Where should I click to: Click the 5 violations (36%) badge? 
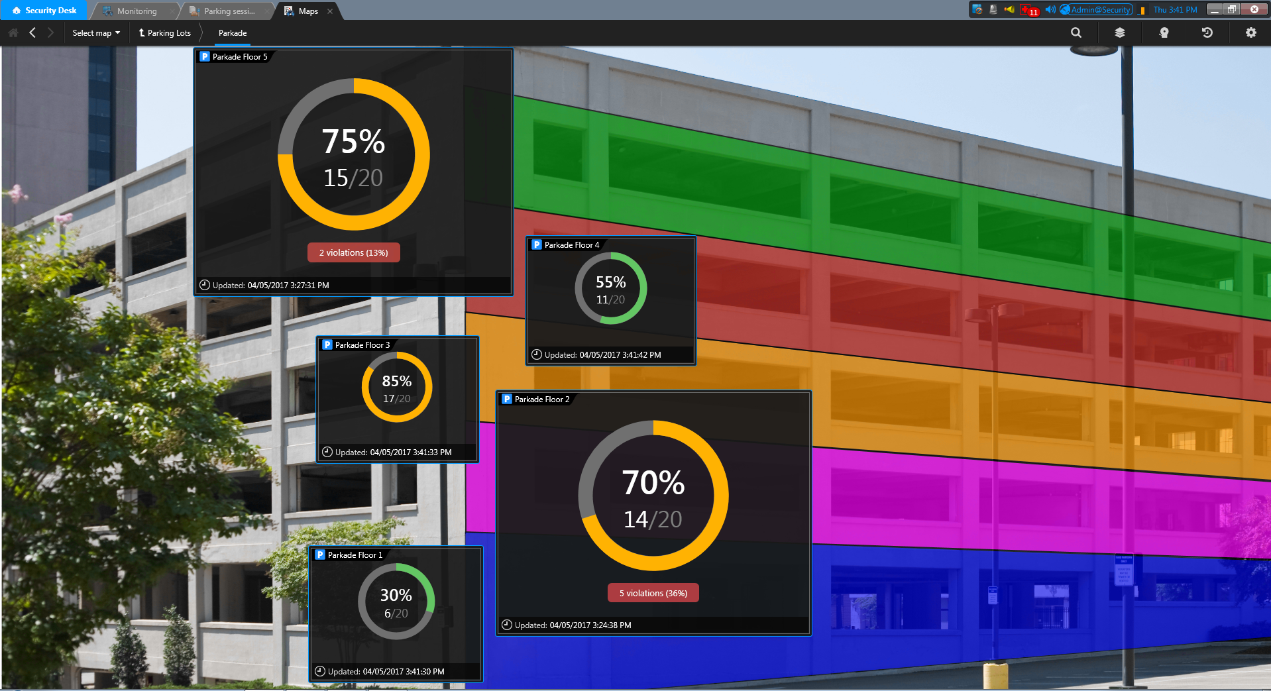tap(653, 593)
